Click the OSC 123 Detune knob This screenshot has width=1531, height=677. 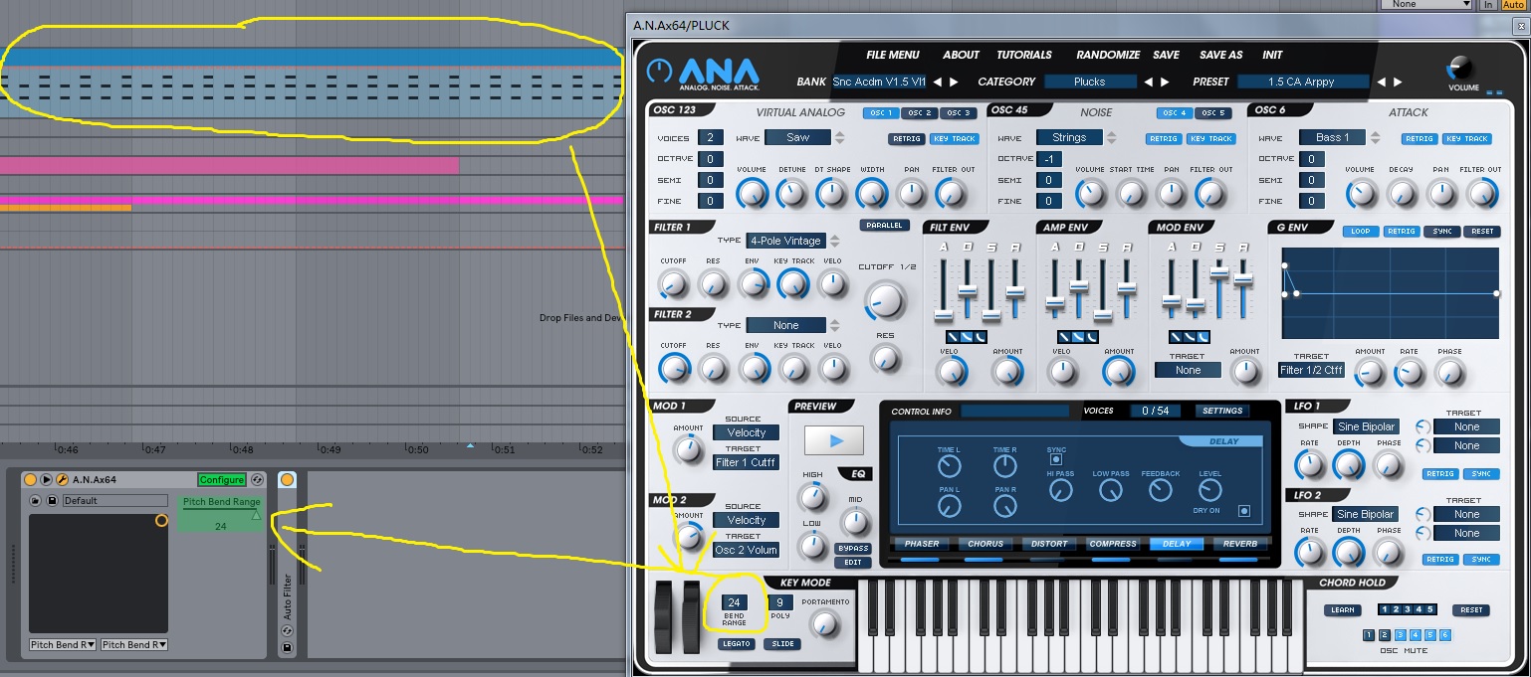791,193
